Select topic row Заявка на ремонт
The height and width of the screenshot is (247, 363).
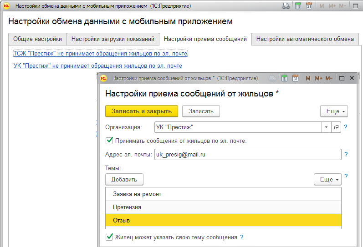(x=224, y=194)
